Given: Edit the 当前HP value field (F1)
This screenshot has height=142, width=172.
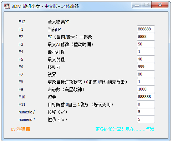Looking at the screenshot, I should click(x=146, y=29).
